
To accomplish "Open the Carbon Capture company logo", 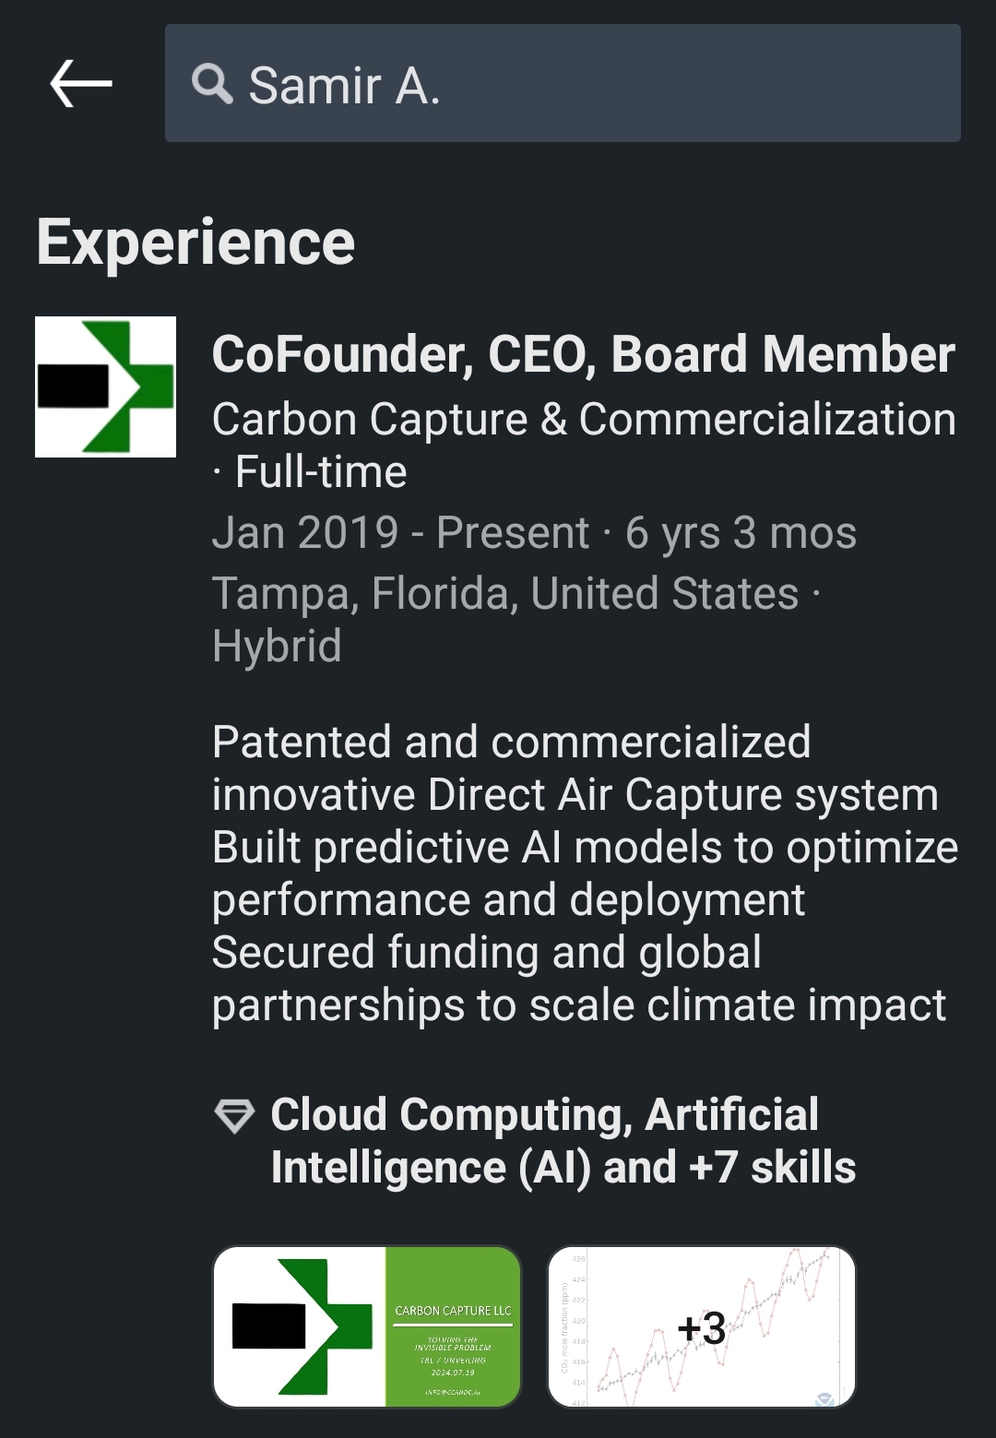I will (105, 386).
